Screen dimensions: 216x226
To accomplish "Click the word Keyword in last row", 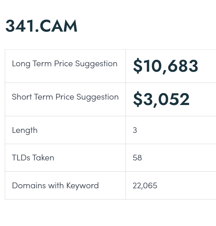I will (x=83, y=186).
